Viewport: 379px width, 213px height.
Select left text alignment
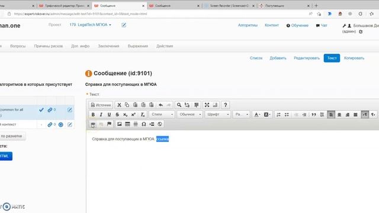[x=331, y=114]
